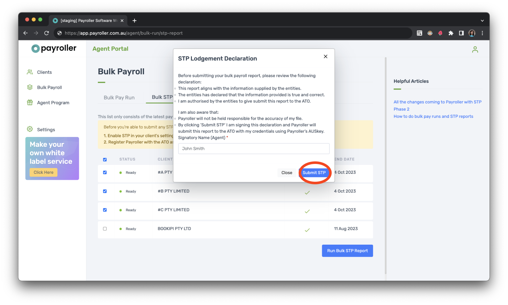Image resolution: width=508 pixels, height=305 pixels.
Task: Click the Bulk Payroll layers icon
Action: (30, 87)
